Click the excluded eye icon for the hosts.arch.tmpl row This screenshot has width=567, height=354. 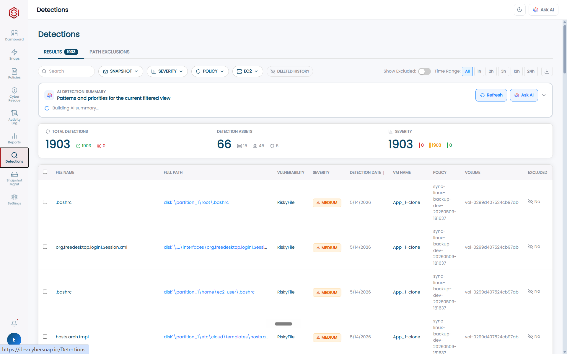click(x=530, y=337)
